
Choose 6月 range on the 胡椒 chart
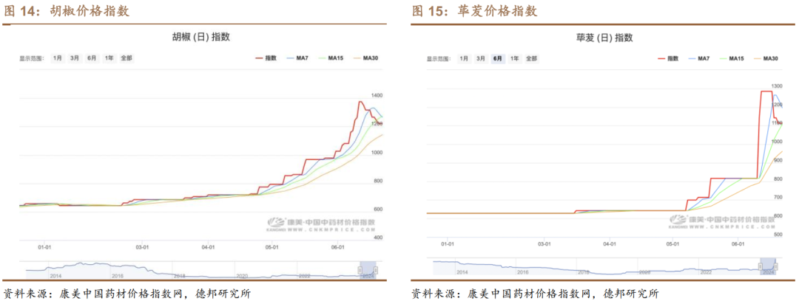(92, 58)
